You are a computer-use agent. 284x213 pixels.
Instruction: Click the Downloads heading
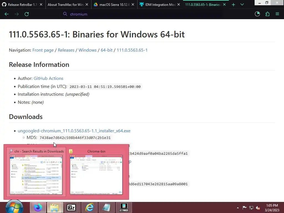[26, 117]
